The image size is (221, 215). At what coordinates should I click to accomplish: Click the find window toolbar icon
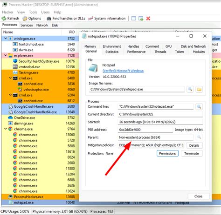point(134,19)
